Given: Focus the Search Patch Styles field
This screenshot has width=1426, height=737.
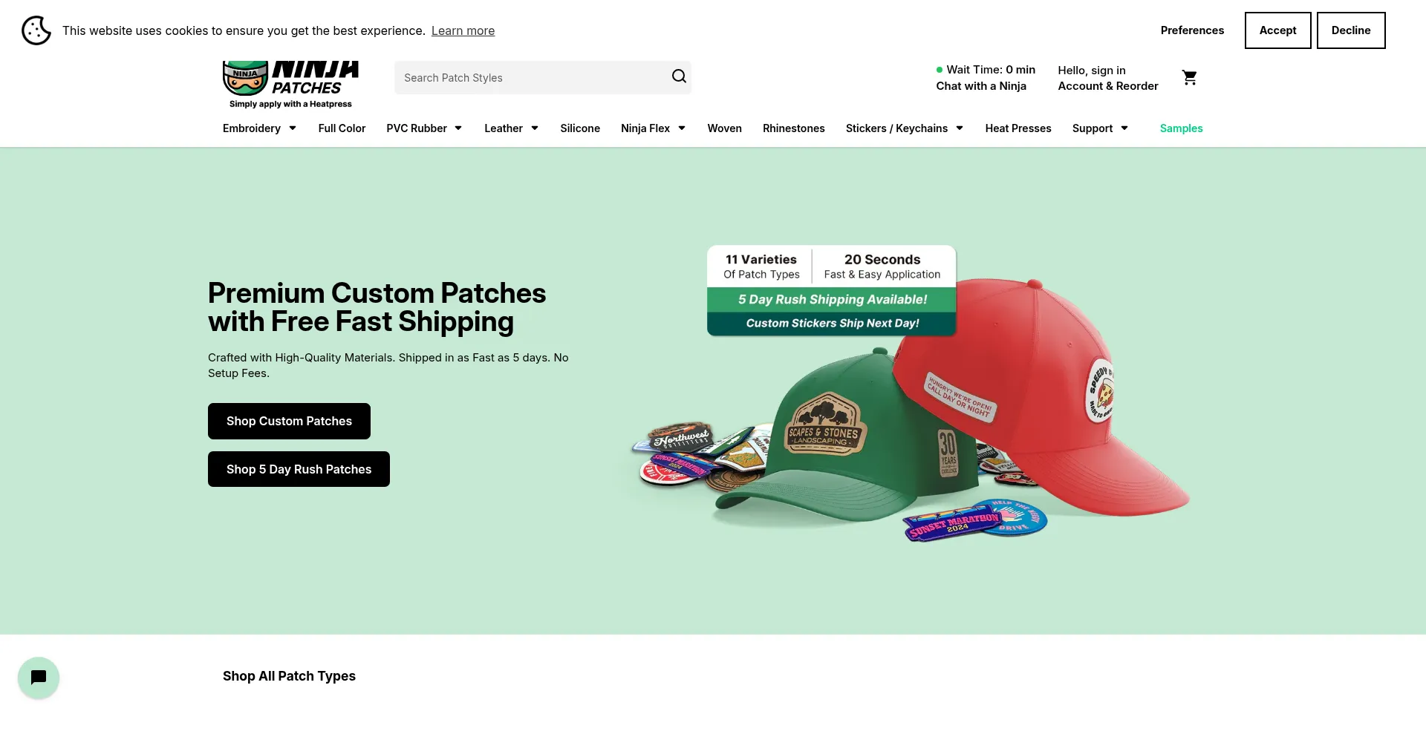Looking at the screenshot, I should [x=531, y=78].
